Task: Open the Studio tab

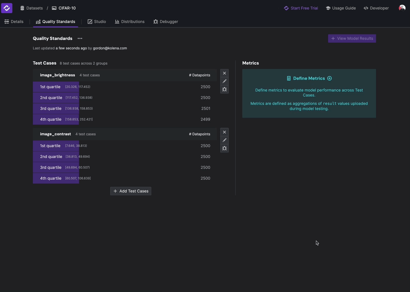Action: (x=97, y=22)
